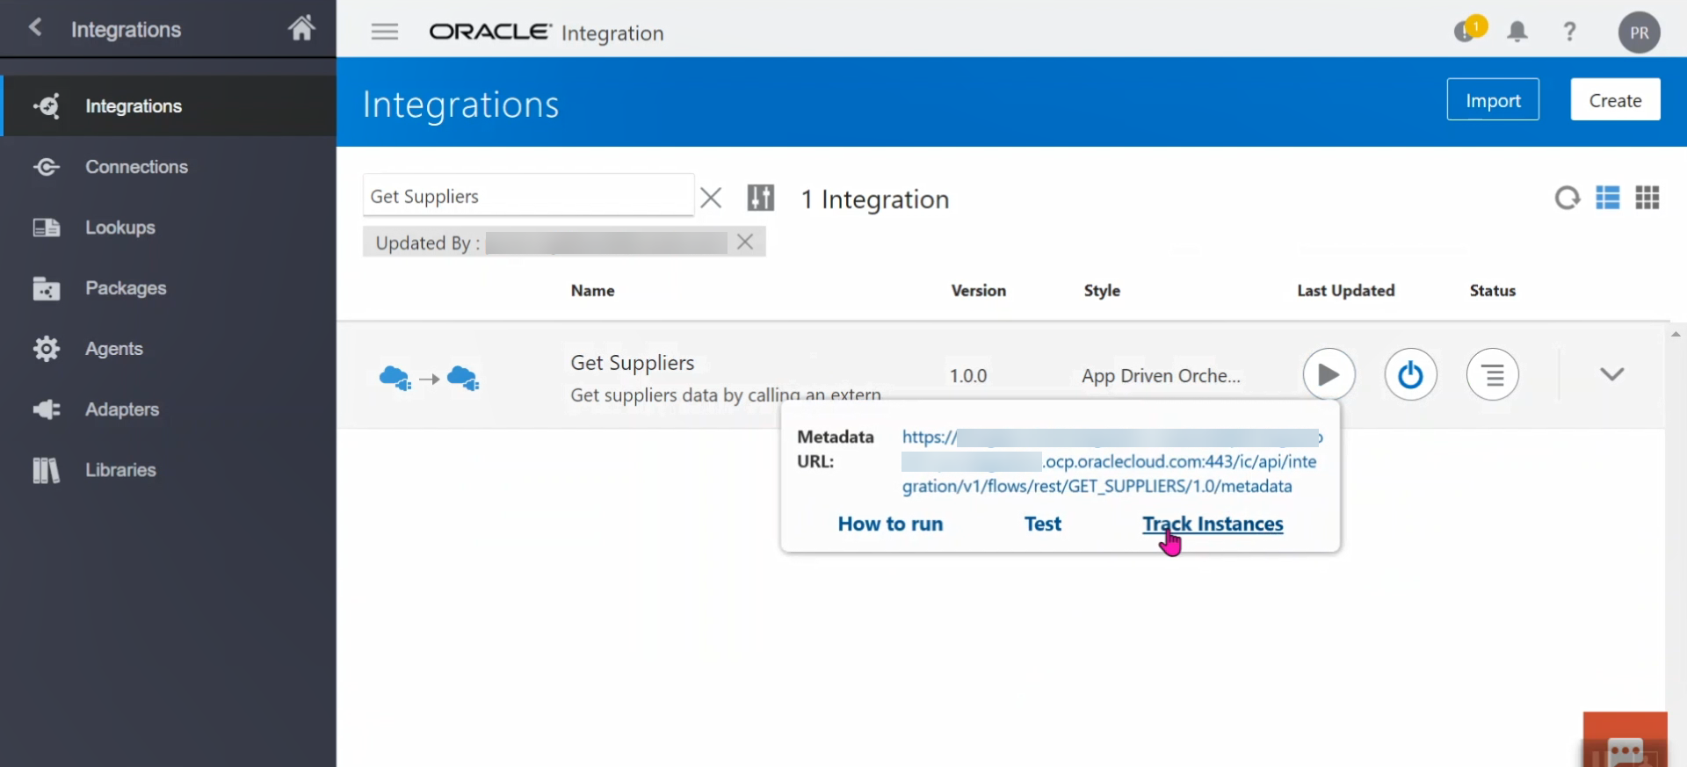Open the notifications bell
1687x767 pixels.
(1517, 33)
